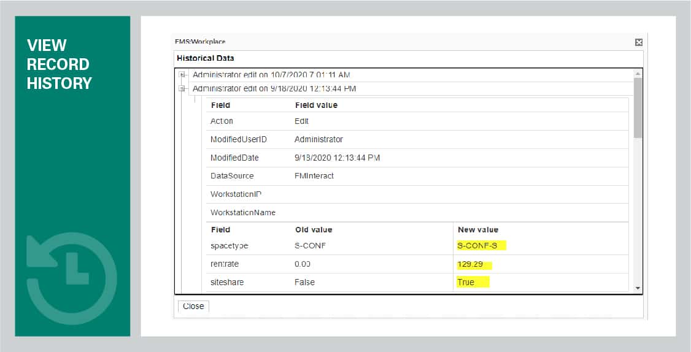Click the Close button
The image size is (691, 352).
pos(193,306)
